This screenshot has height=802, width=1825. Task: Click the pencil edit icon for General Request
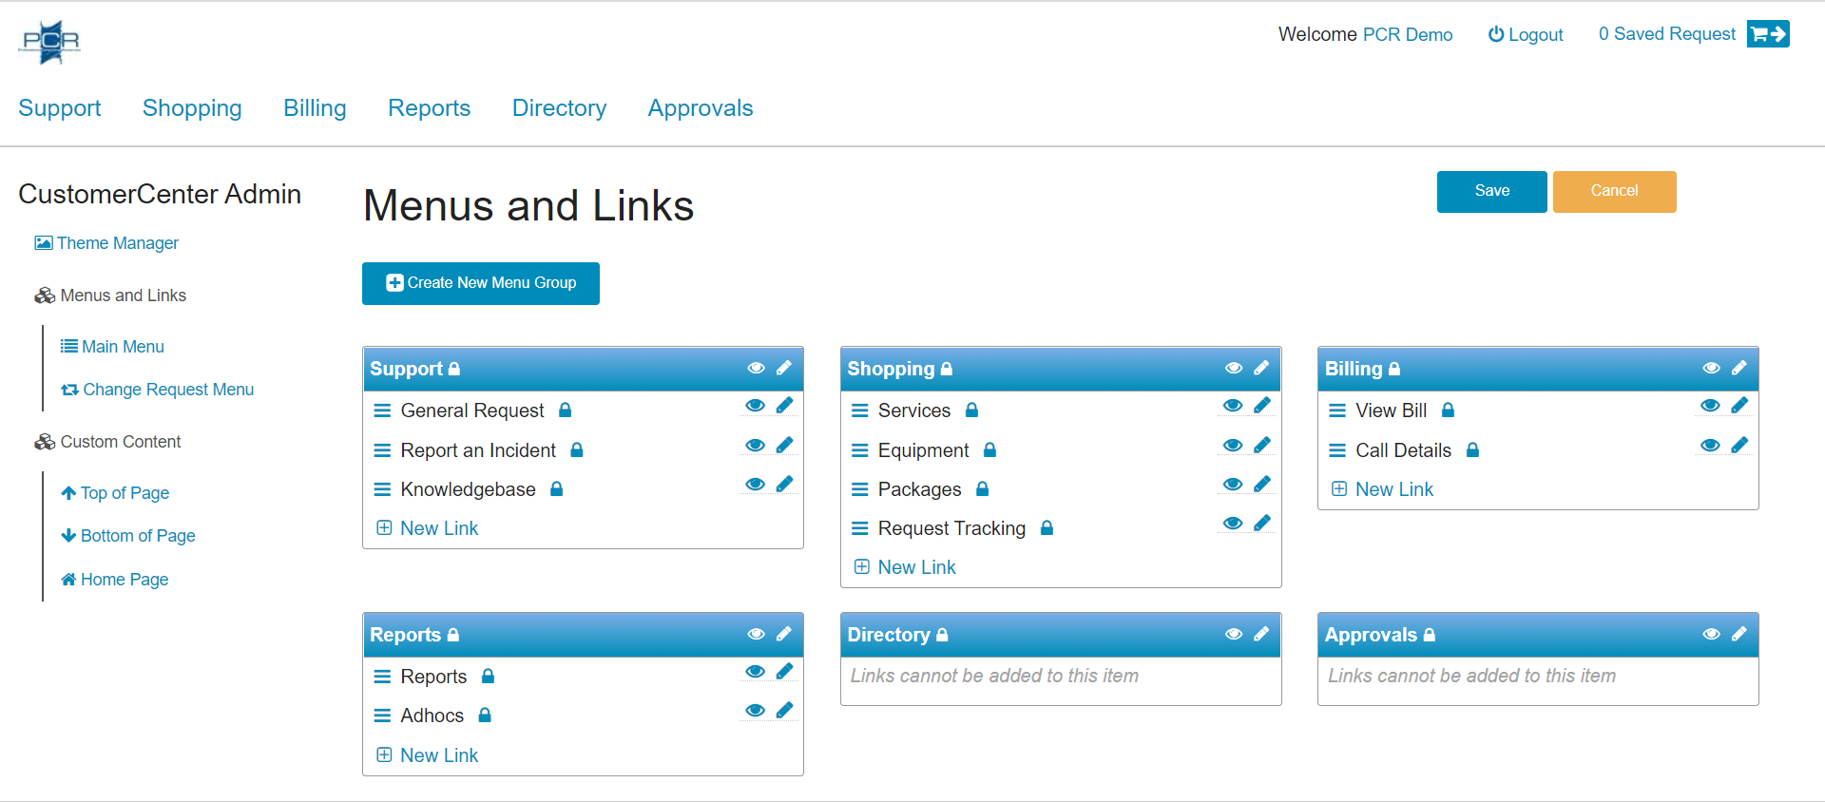[784, 406]
